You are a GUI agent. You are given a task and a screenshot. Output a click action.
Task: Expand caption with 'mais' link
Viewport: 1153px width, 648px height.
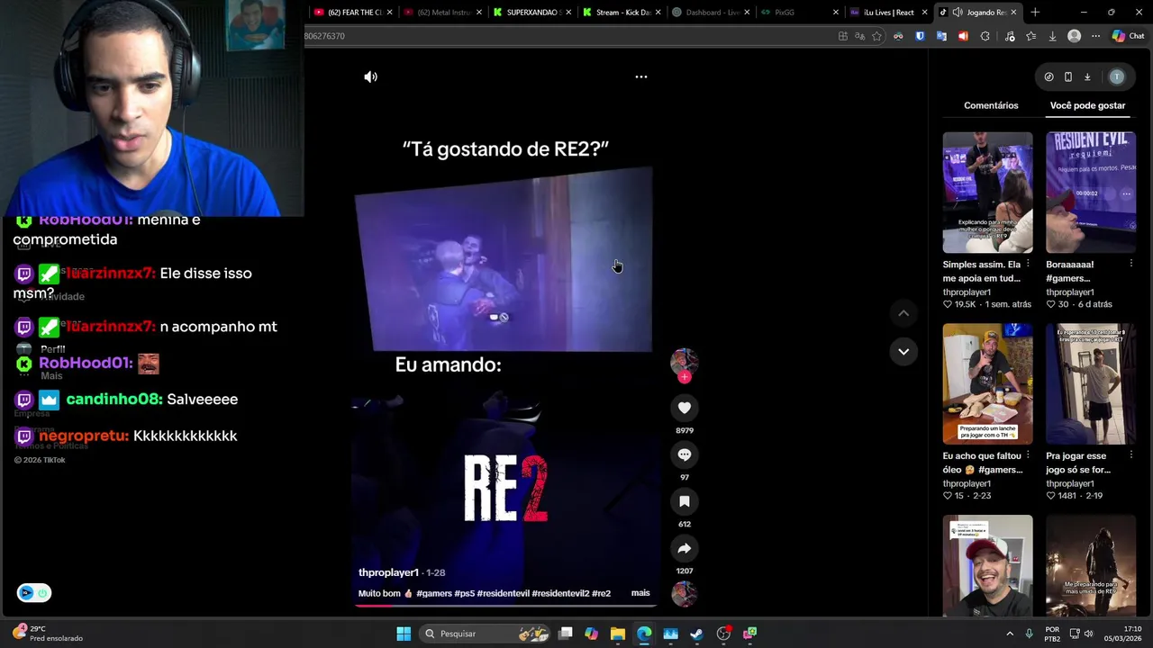(x=640, y=593)
